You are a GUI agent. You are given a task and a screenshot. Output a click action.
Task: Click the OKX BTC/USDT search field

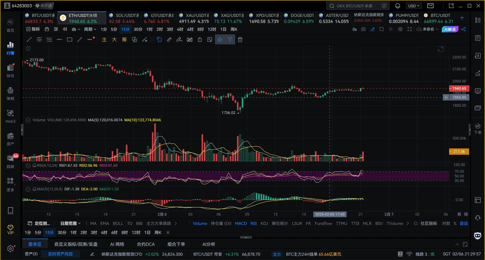pos(358,6)
